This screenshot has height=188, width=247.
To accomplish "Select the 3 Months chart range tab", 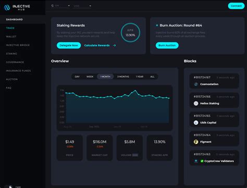I will (123, 77).
